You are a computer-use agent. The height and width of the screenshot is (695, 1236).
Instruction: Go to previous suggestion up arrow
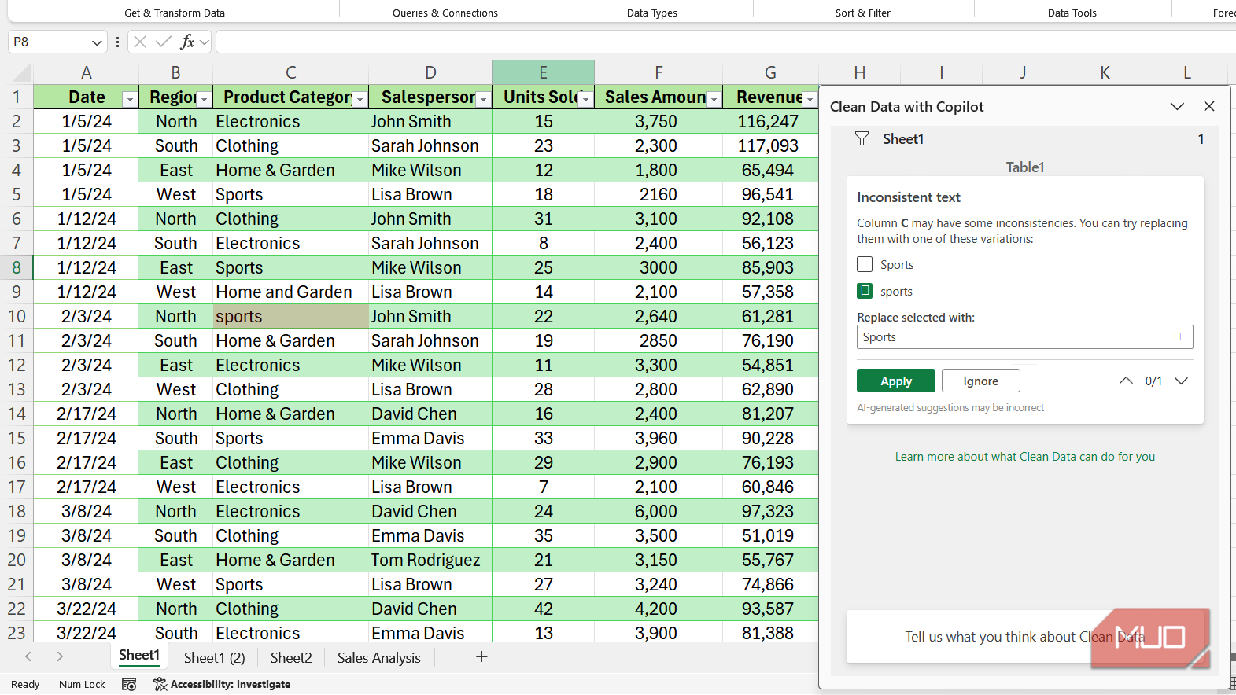[x=1126, y=381]
